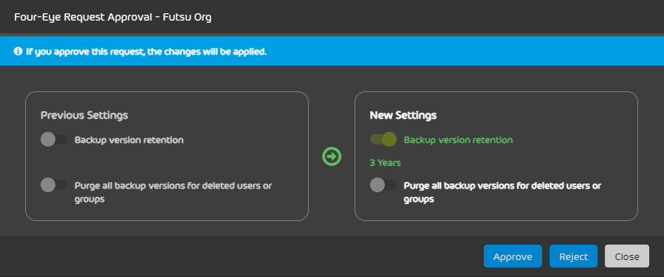
Task: Close the approval dialog
Action: point(627,256)
